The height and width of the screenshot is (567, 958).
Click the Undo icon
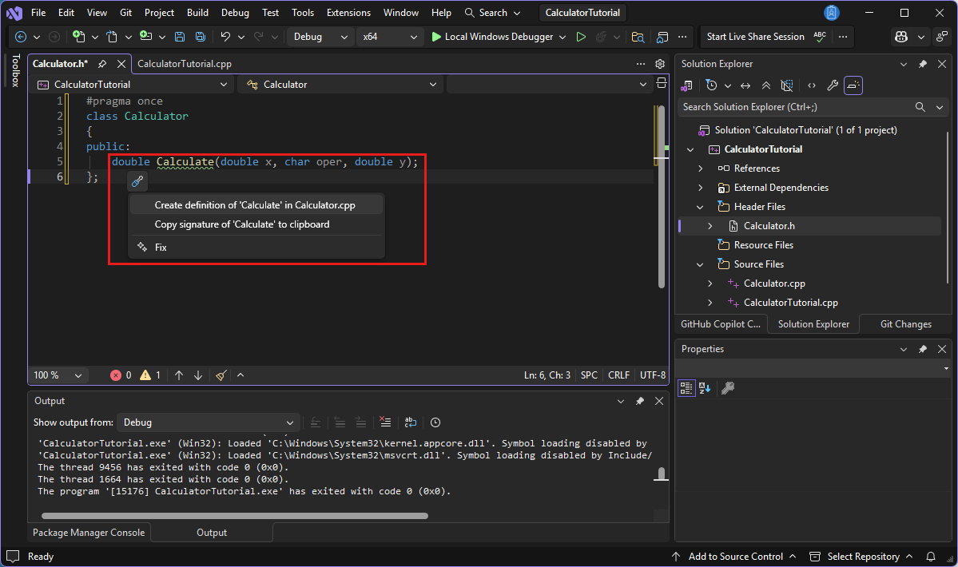[225, 37]
